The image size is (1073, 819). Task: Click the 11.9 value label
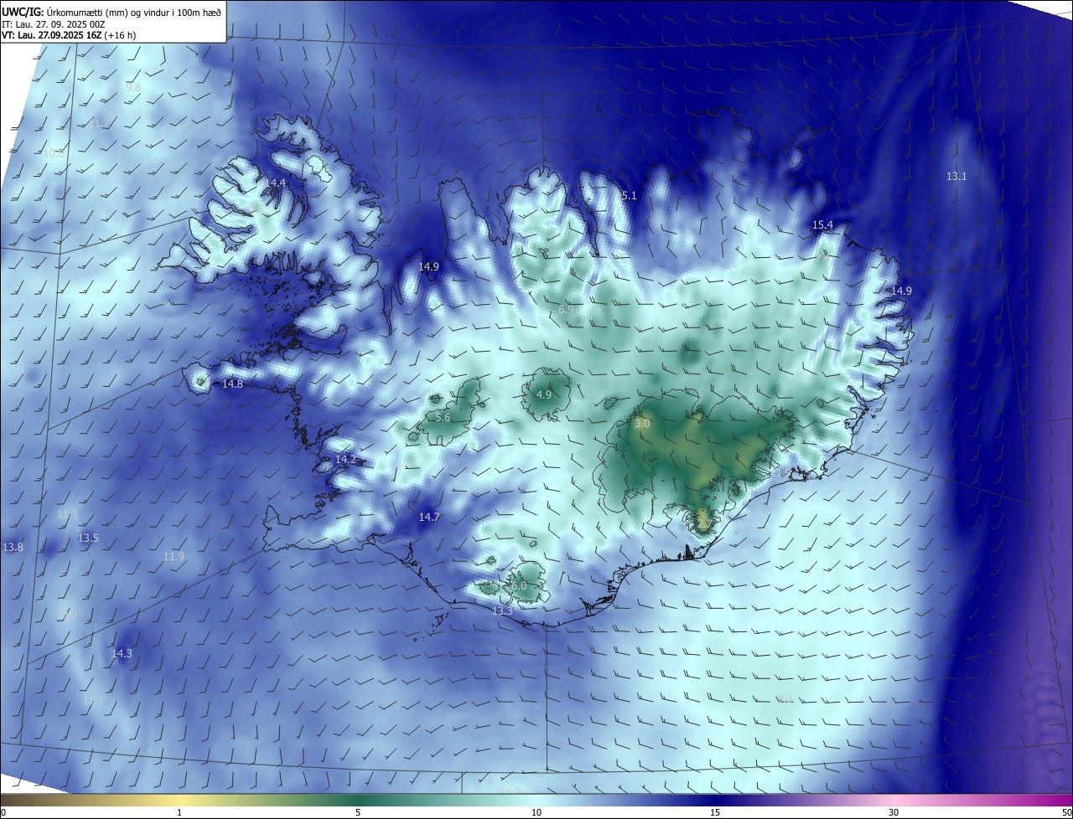pyautogui.click(x=174, y=556)
